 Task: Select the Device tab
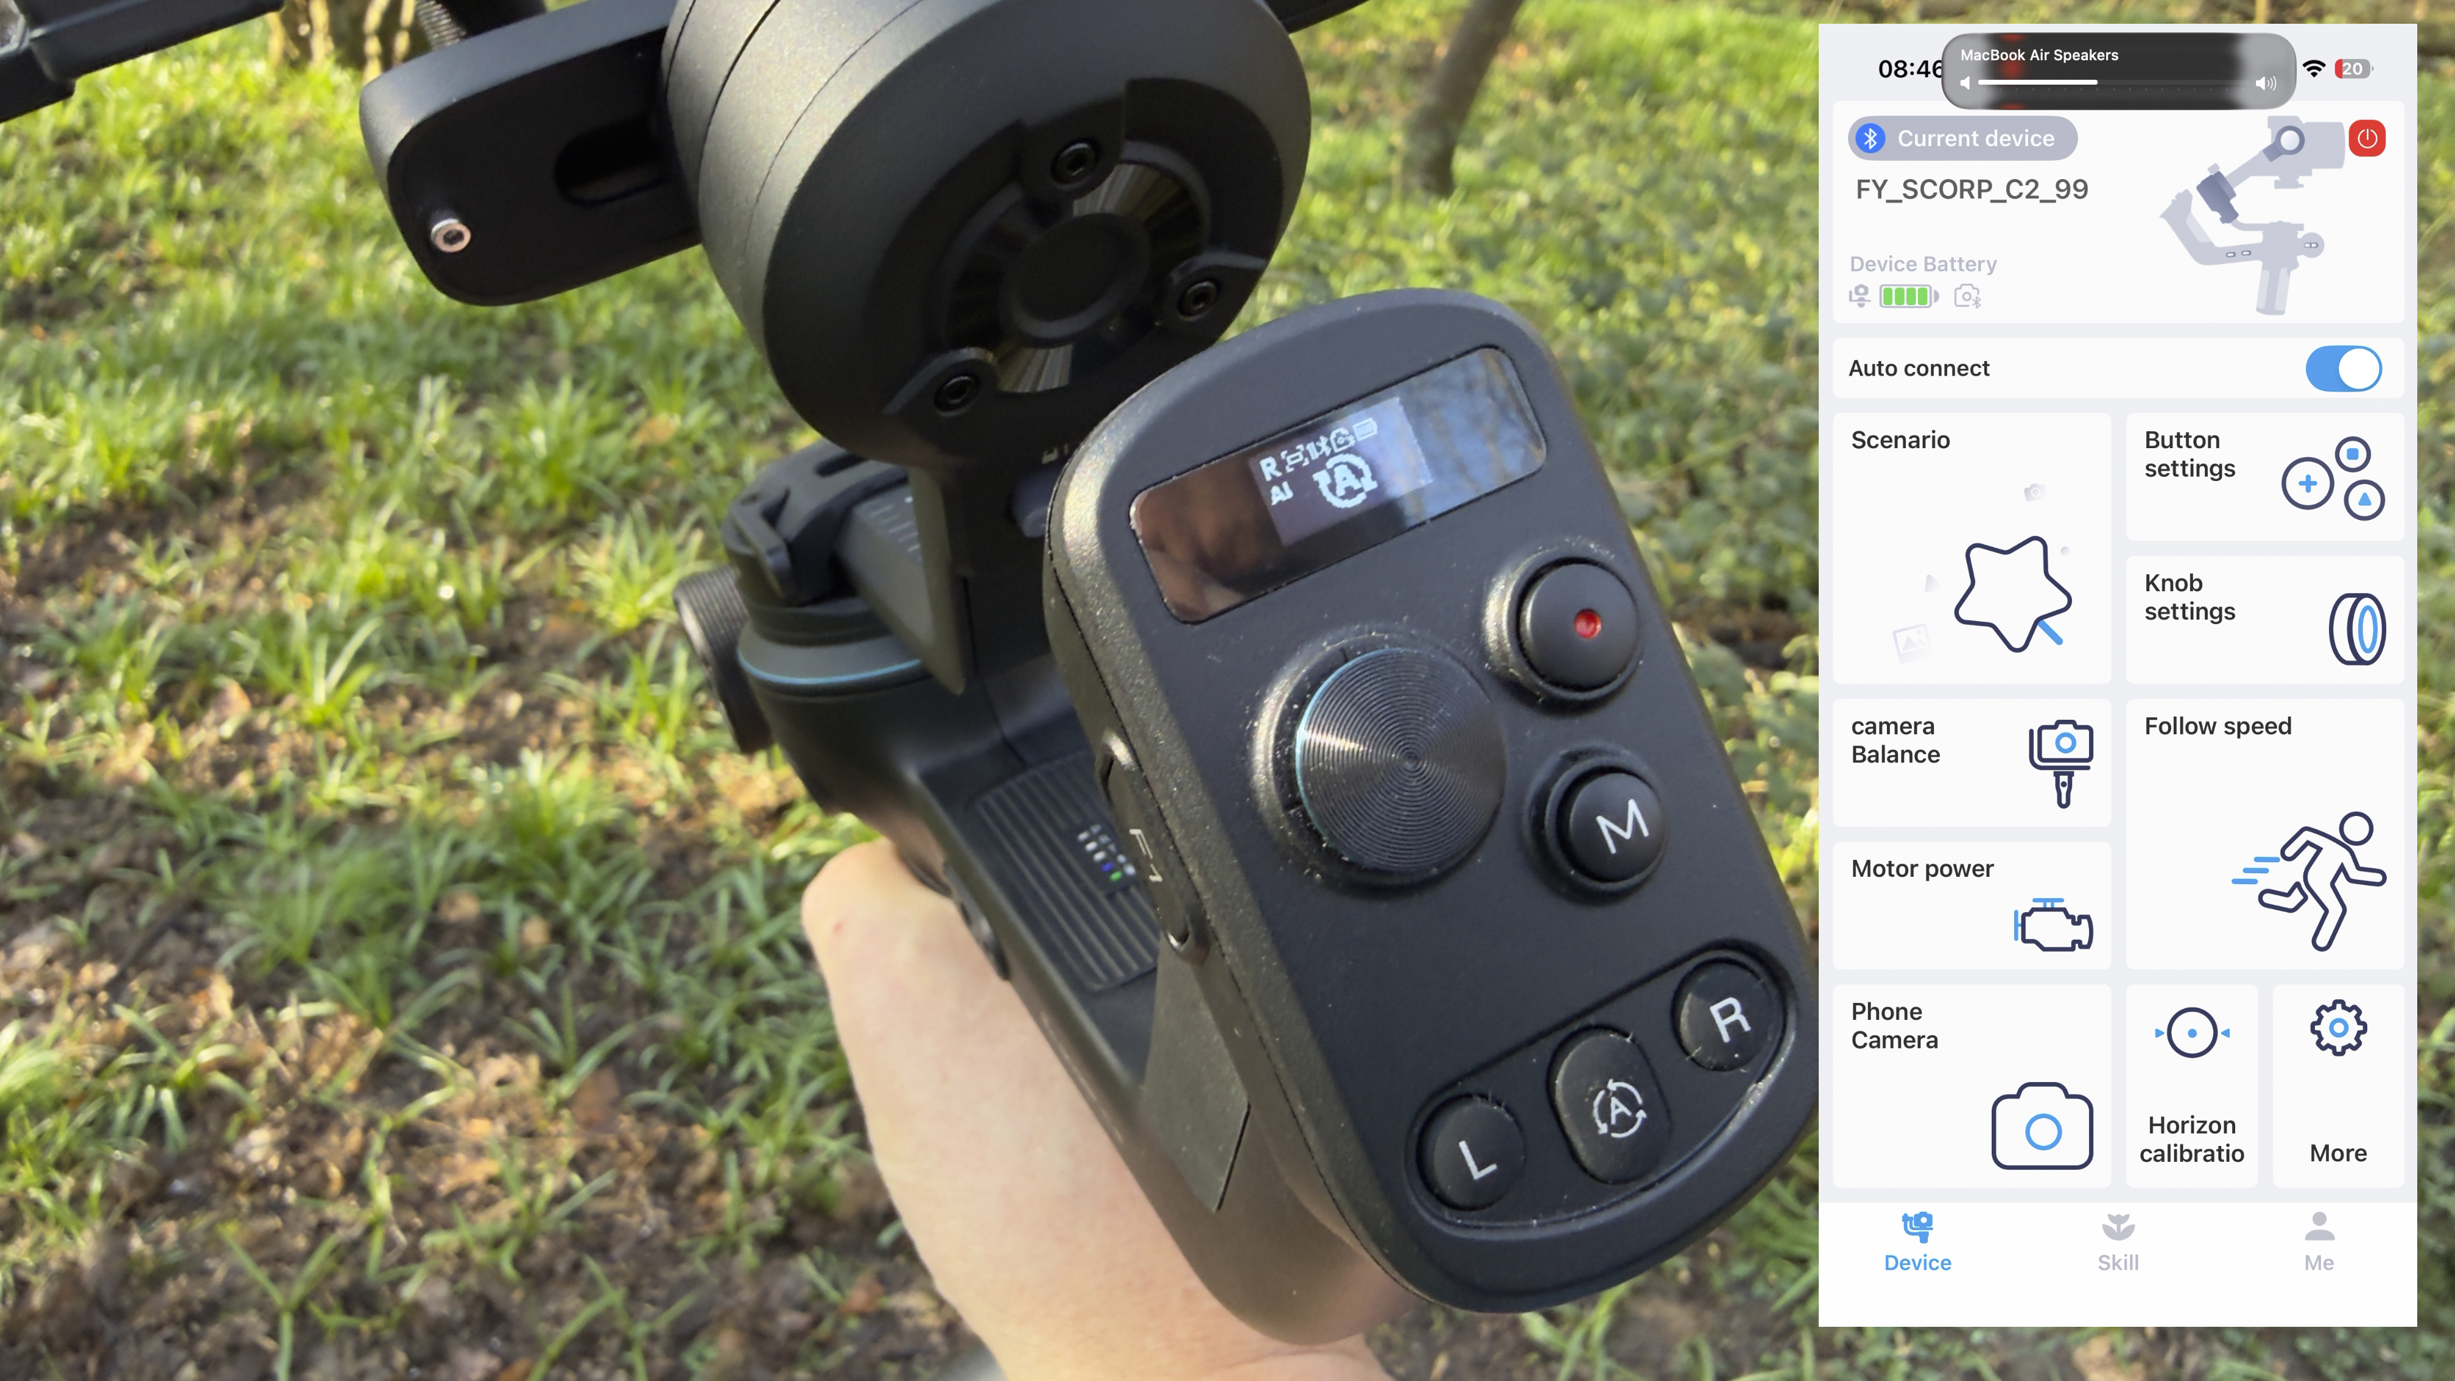(1917, 1242)
